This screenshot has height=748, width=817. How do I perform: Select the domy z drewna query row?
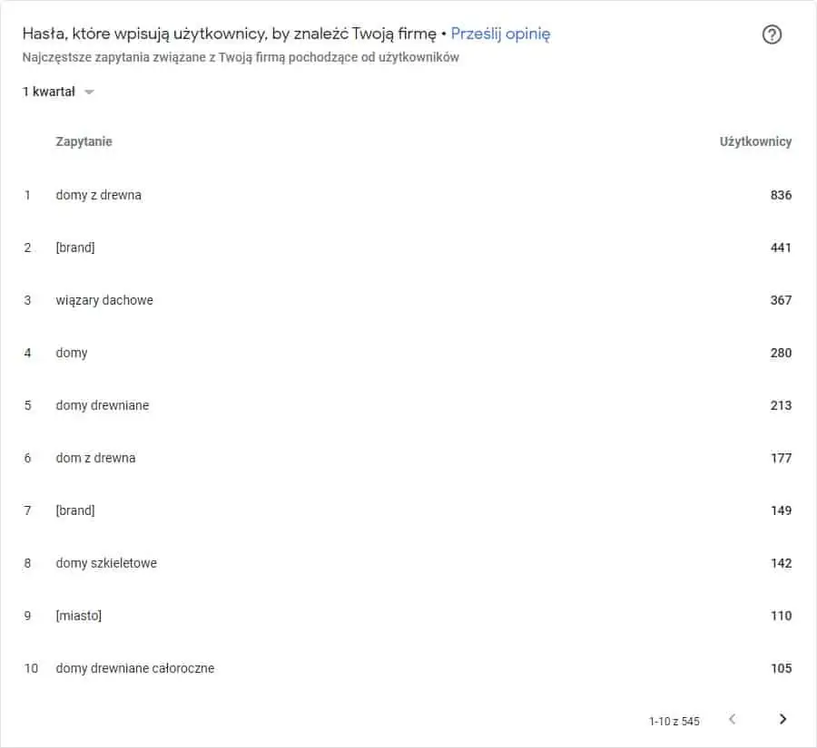coord(408,195)
